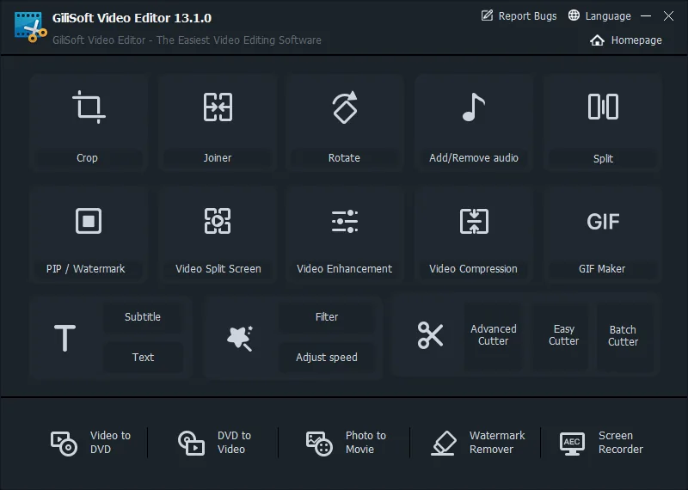Click the Add/Remove audio label
688x490 pixels.
tap(474, 158)
